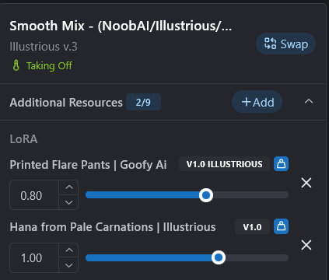Click the shop bag icon for Printed Flare Pants
Image resolution: width=329 pixels, height=280 pixels.
[281, 164]
